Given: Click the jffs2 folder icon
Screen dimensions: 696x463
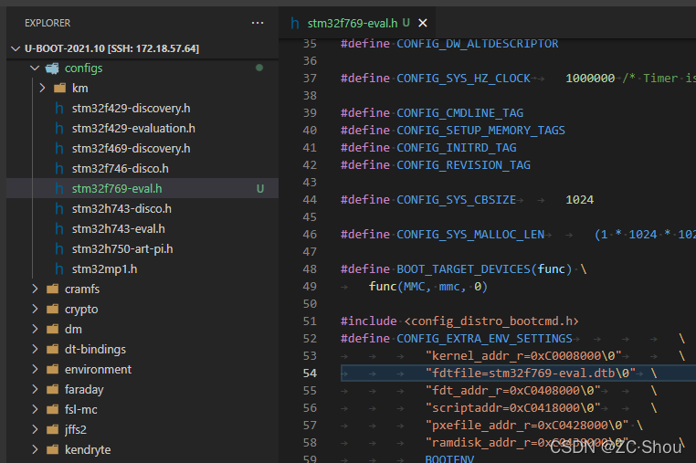Looking at the screenshot, I should pos(52,430).
